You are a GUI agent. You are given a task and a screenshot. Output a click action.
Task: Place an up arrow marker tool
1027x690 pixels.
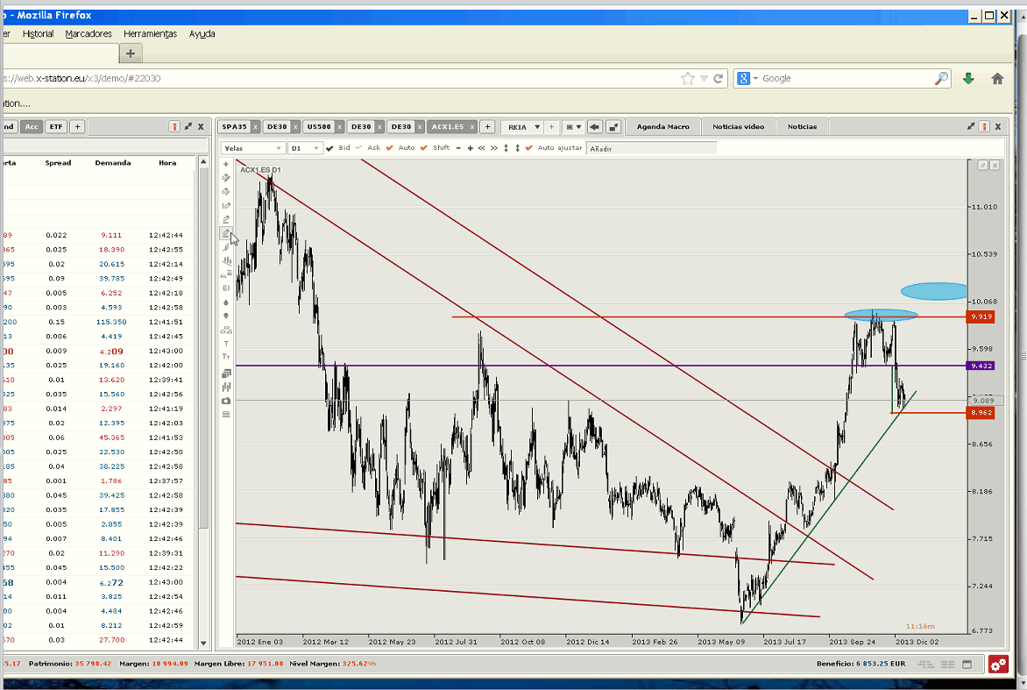click(x=226, y=302)
